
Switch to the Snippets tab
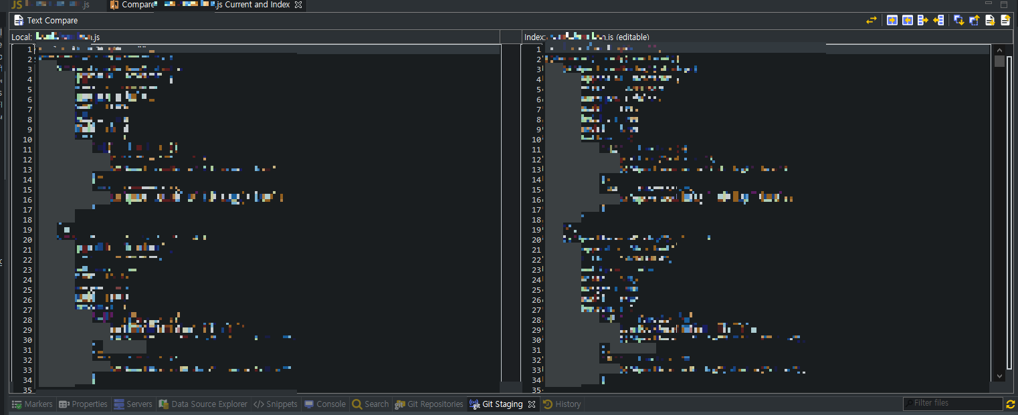(276, 404)
